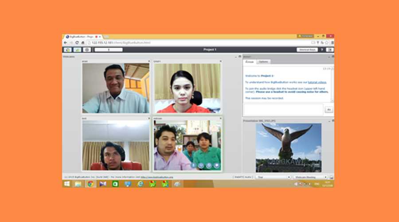The width and height of the screenshot is (399, 222).
Task: Open Chrome from the Windows taskbar
Action: 90,184
